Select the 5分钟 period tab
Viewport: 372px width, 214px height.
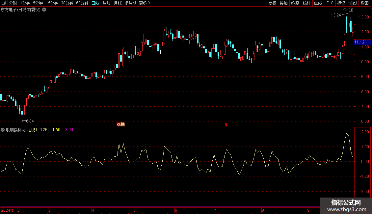tap(38, 3)
